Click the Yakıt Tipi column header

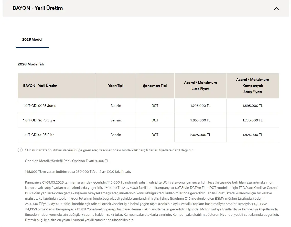pyautogui.click(x=116, y=86)
